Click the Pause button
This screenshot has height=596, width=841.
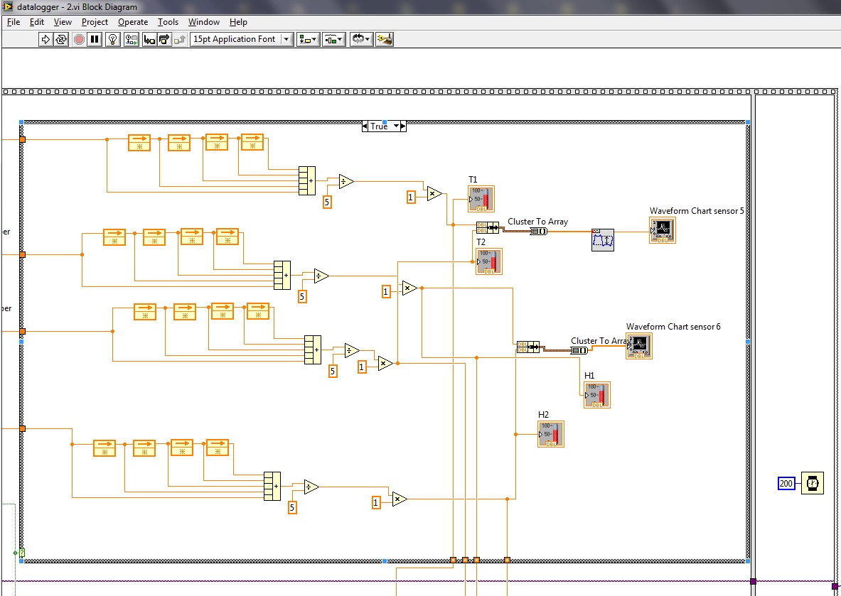point(95,39)
